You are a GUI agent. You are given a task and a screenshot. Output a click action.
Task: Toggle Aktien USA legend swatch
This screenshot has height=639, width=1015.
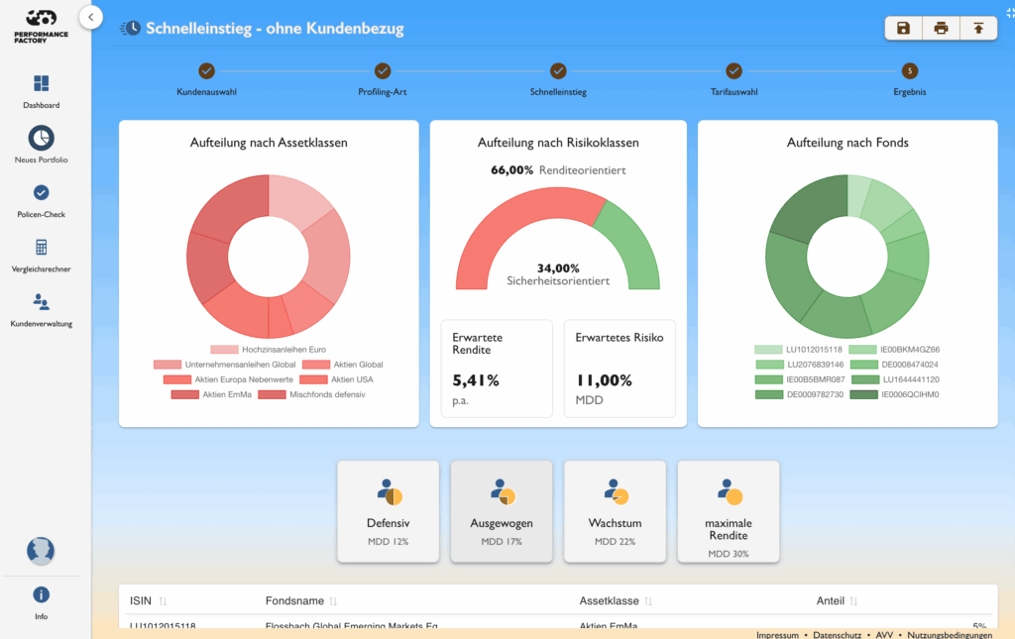tap(313, 379)
